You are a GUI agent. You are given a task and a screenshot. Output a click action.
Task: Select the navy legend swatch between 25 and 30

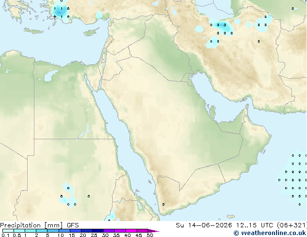click(x=98, y=231)
